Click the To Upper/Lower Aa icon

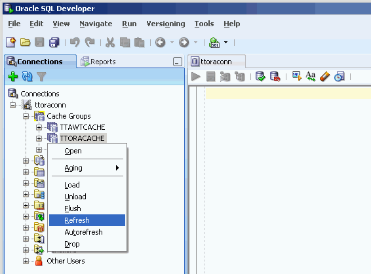311,77
